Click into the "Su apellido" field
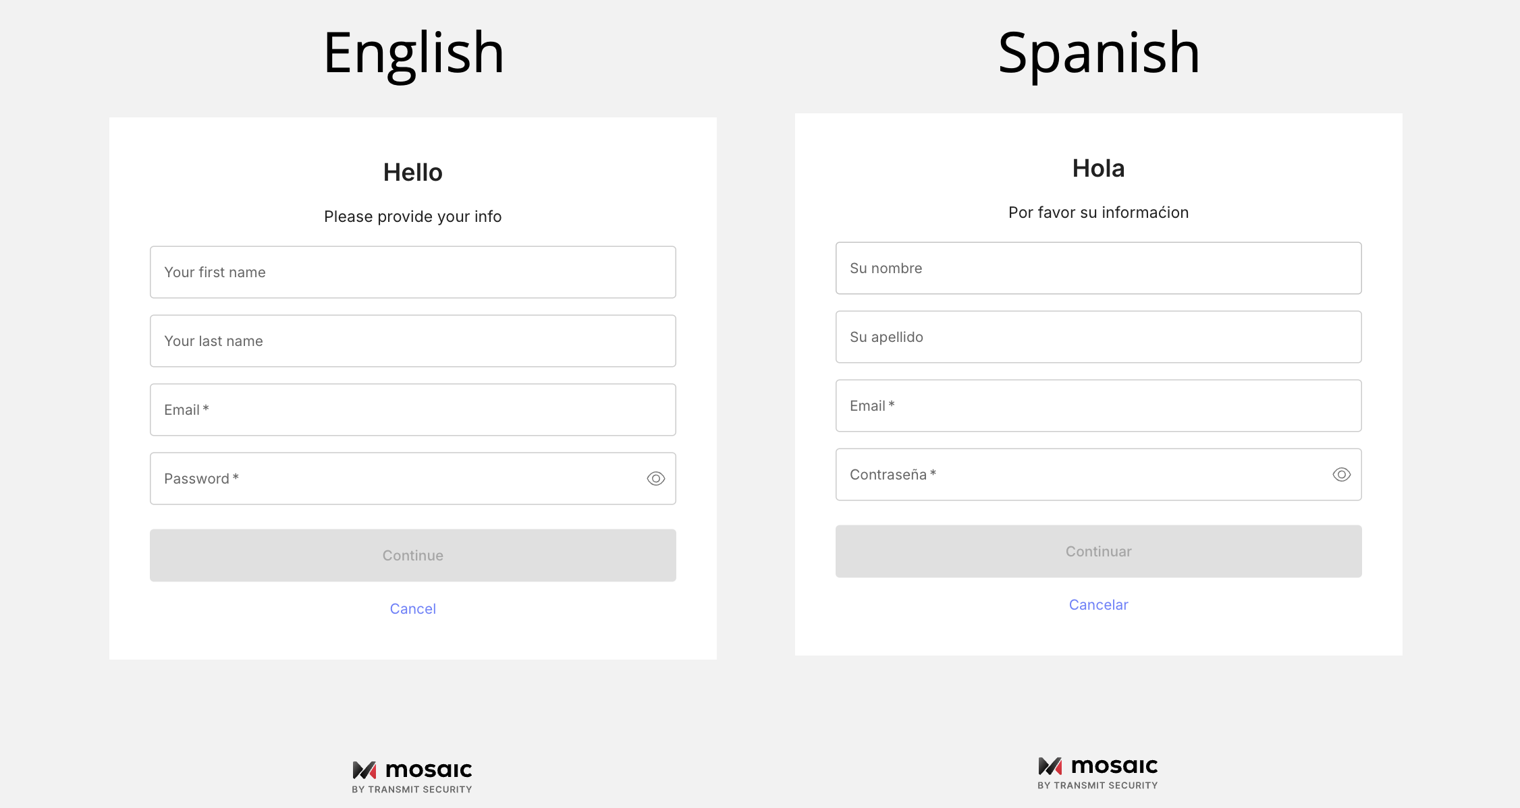 1098,337
